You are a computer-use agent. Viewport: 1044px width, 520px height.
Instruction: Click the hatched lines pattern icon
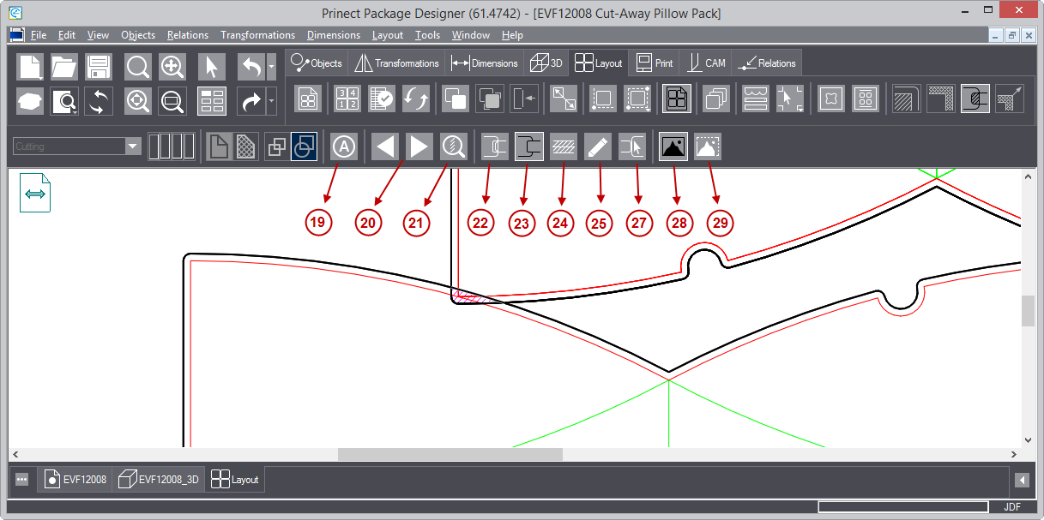pos(563,146)
